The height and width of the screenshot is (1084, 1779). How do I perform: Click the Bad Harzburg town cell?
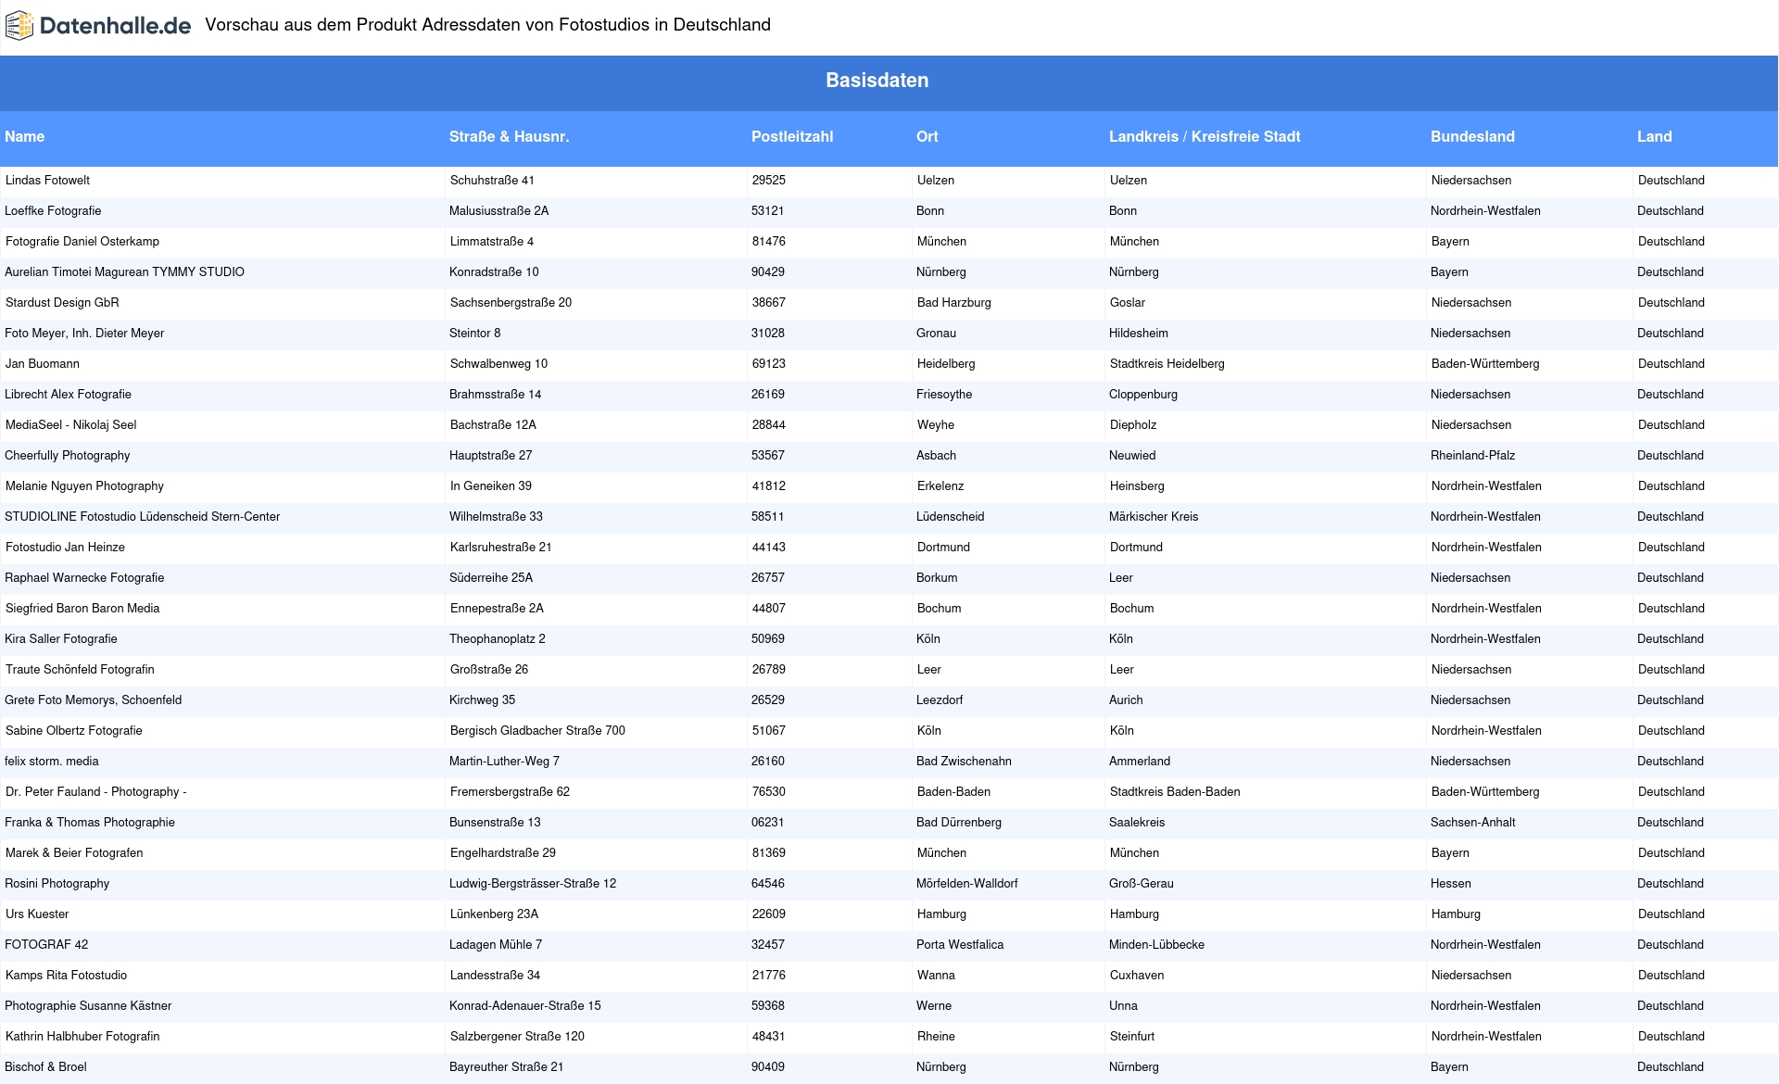click(x=954, y=302)
